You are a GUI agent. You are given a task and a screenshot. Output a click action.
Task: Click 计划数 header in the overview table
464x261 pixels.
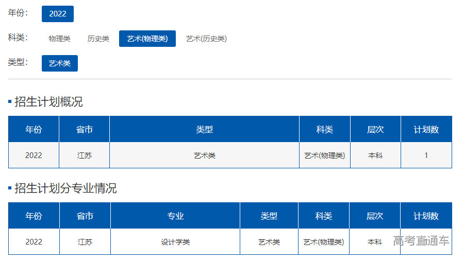pyautogui.click(x=426, y=130)
